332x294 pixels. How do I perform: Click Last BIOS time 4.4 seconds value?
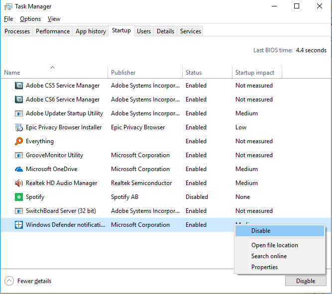pyautogui.click(x=311, y=50)
